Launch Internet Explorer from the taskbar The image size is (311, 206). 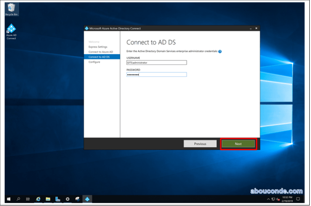[x=38, y=199]
